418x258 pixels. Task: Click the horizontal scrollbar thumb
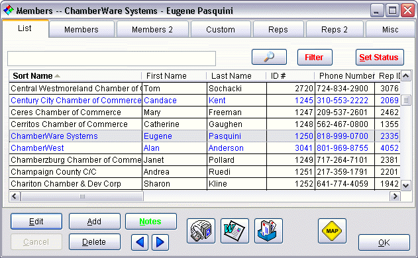click(82, 196)
